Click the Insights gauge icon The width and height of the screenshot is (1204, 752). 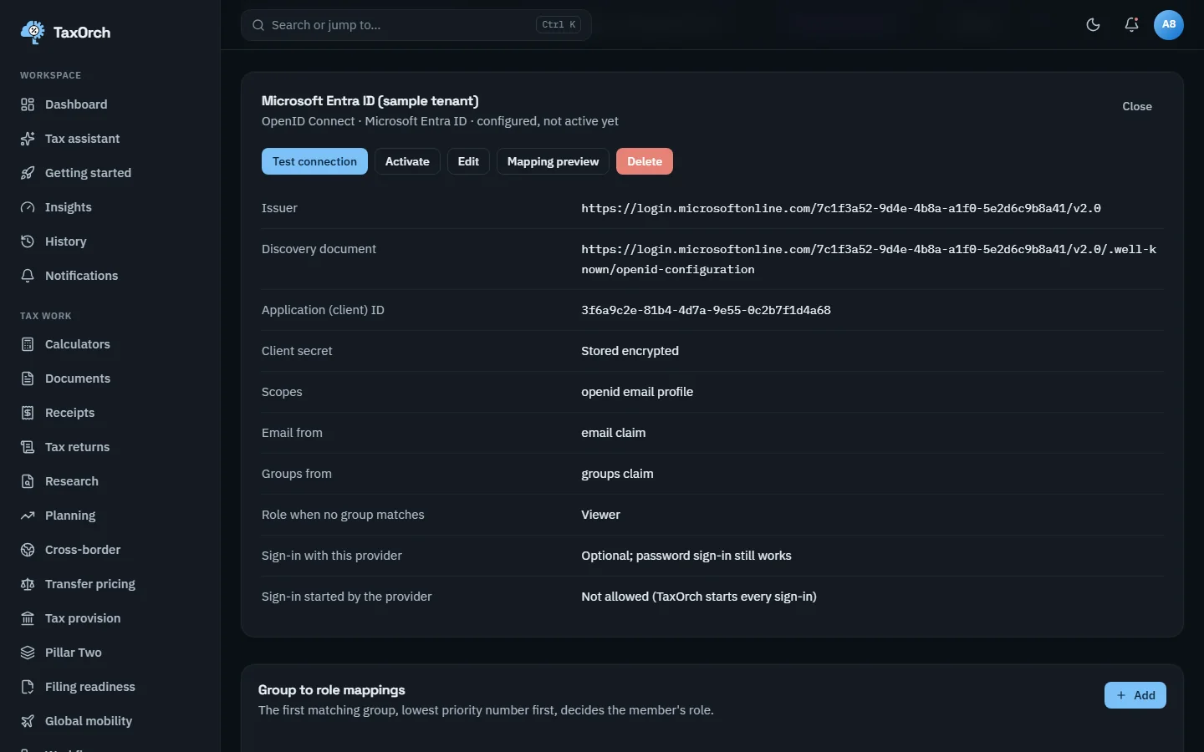28,207
